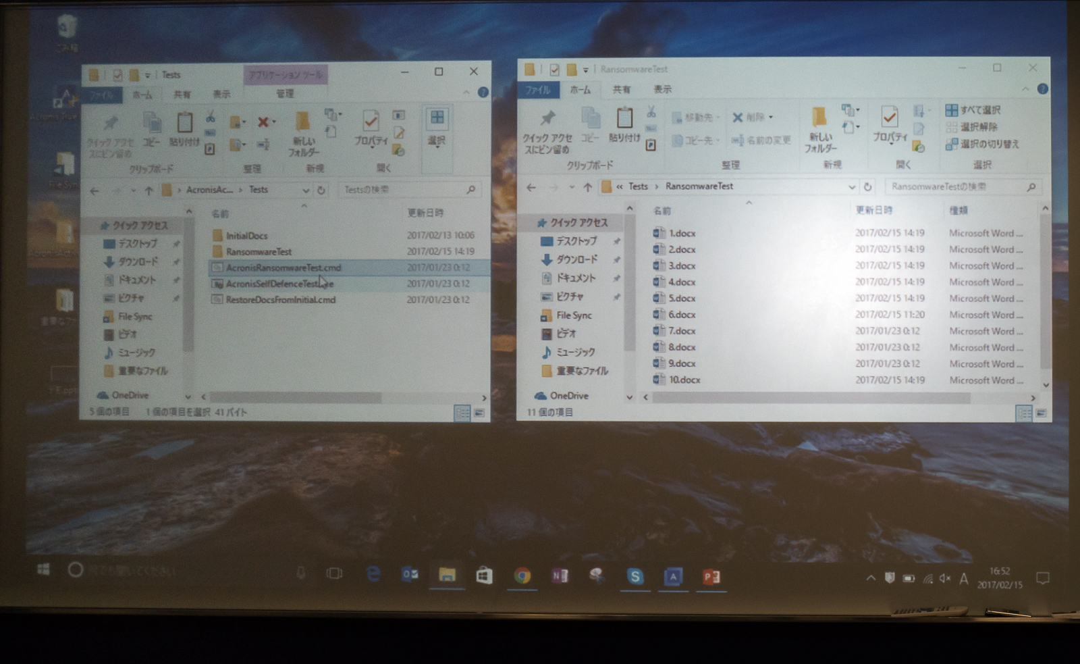Image resolution: width=1080 pixels, height=664 pixels.
Task: Switch RansomwareTest window to large icons view
Action: point(1041,413)
